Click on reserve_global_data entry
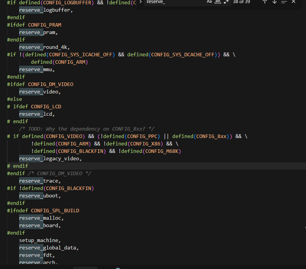The height and width of the screenshot is (269, 306). point(49,248)
